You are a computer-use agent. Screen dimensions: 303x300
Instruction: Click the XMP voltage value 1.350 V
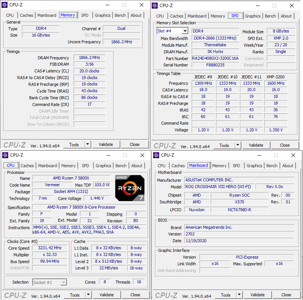click(x=276, y=130)
